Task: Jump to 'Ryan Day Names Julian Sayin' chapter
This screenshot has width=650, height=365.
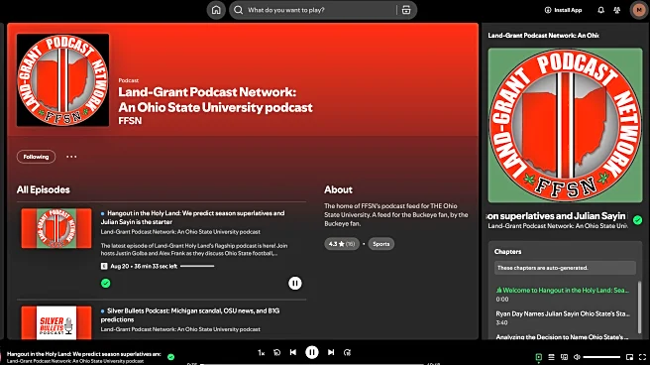Action: pos(562,317)
